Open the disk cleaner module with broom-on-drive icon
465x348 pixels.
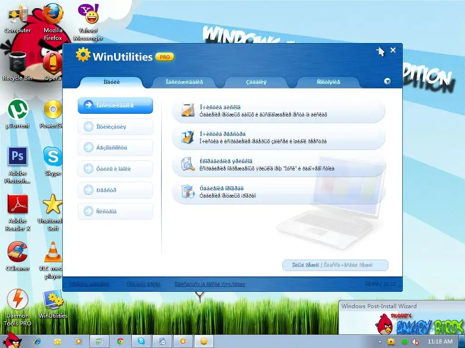coord(278,111)
